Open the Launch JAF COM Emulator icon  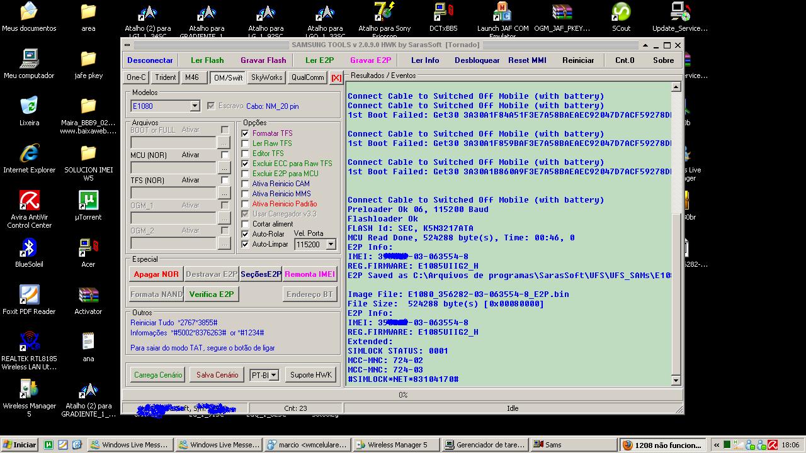[x=502, y=19]
